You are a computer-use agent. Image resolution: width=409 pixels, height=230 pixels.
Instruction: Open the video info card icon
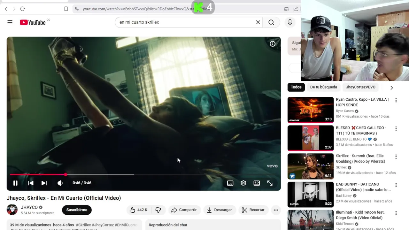click(273, 44)
